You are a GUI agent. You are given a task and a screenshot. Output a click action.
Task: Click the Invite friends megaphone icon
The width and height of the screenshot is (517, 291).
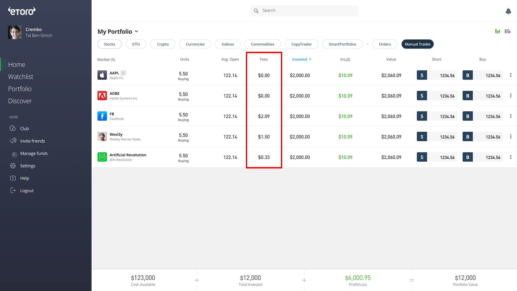click(x=13, y=141)
